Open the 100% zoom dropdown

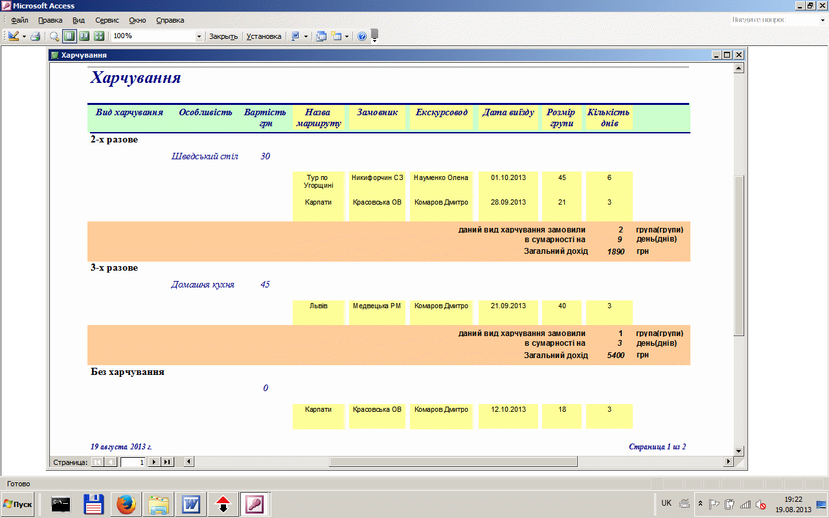pyautogui.click(x=199, y=36)
